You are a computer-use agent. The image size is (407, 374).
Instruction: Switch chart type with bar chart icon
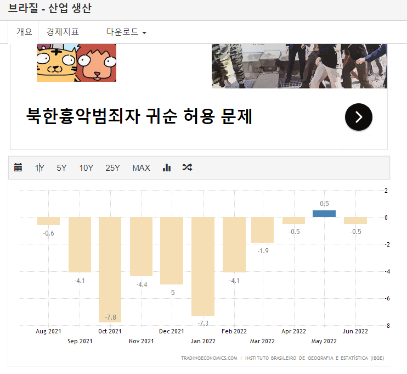coord(167,168)
